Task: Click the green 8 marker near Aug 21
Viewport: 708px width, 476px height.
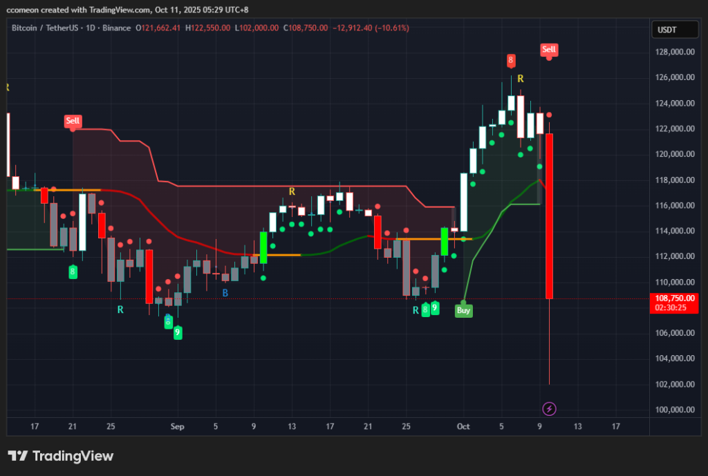Action: tap(73, 272)
